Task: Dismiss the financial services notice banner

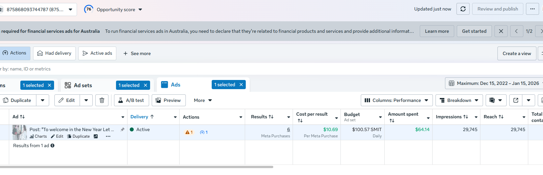Action: click(501, 31)
